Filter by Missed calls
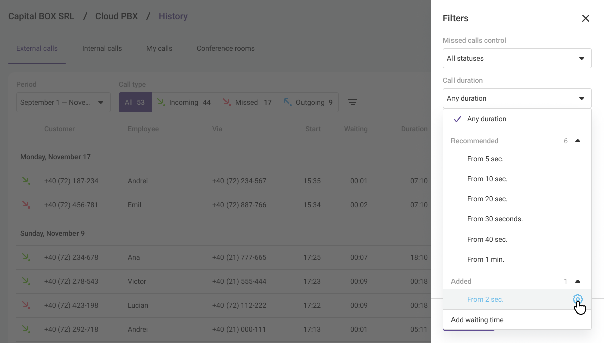The height and width of the screenshot is (343, 604). click(247, 102)
